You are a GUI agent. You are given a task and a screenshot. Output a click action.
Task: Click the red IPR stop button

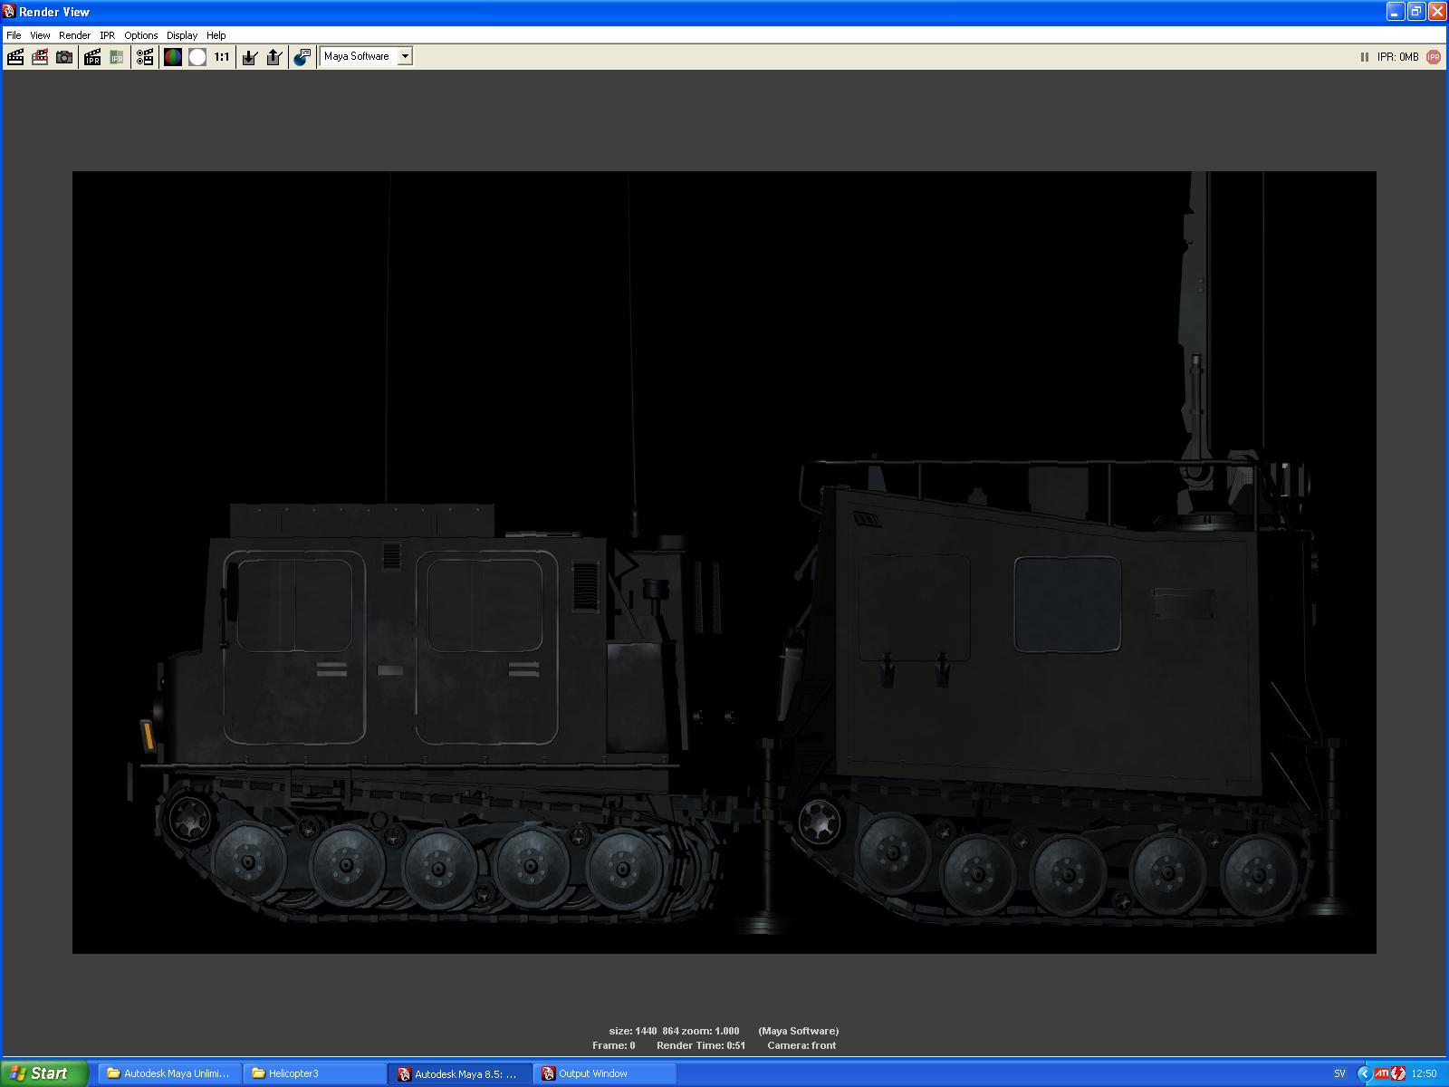[1433, 57]
